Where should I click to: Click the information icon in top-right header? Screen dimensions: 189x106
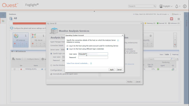pyautogui.click(x=185, y=6)
